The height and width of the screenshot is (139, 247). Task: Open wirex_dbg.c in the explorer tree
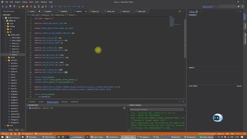[x=16, y=38]
